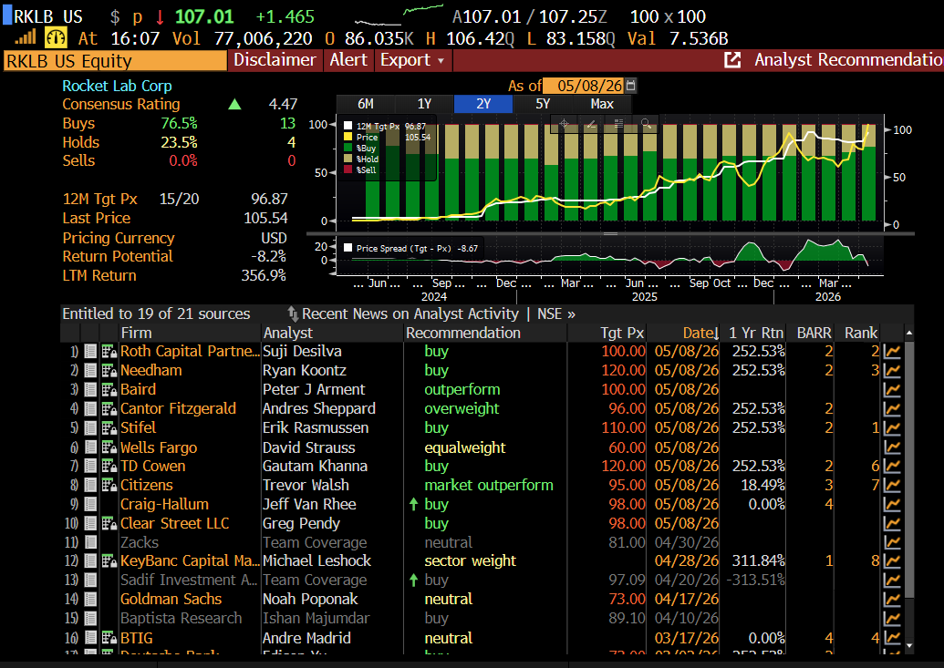The width and height of the screenshot is (944, 668).
Task: Open the chart legend list icon
Action: tap(618, 124)
